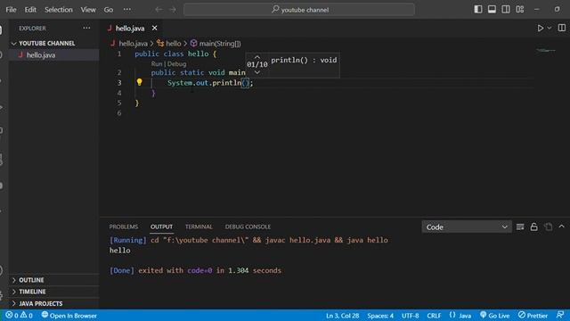Click Ln 3, Col 28 cursor position
The height and width of the screenshot is (321, 570).
[x=342, y=316]
